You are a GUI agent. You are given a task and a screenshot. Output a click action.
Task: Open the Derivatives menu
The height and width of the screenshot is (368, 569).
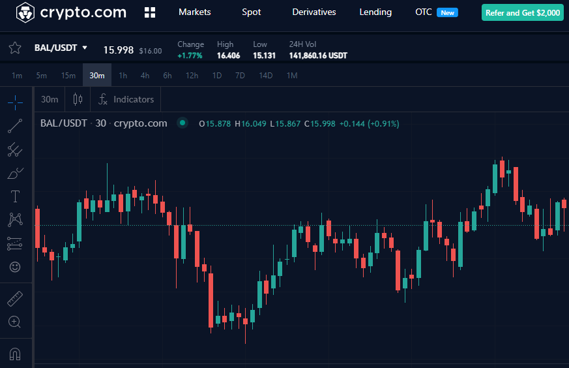(x=314, y=12)
